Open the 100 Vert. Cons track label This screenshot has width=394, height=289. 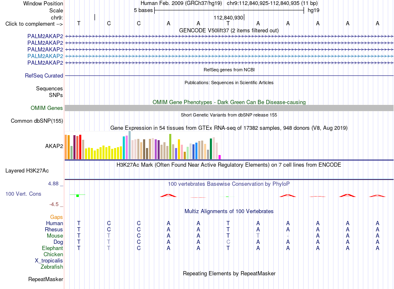tap(23, 194)
